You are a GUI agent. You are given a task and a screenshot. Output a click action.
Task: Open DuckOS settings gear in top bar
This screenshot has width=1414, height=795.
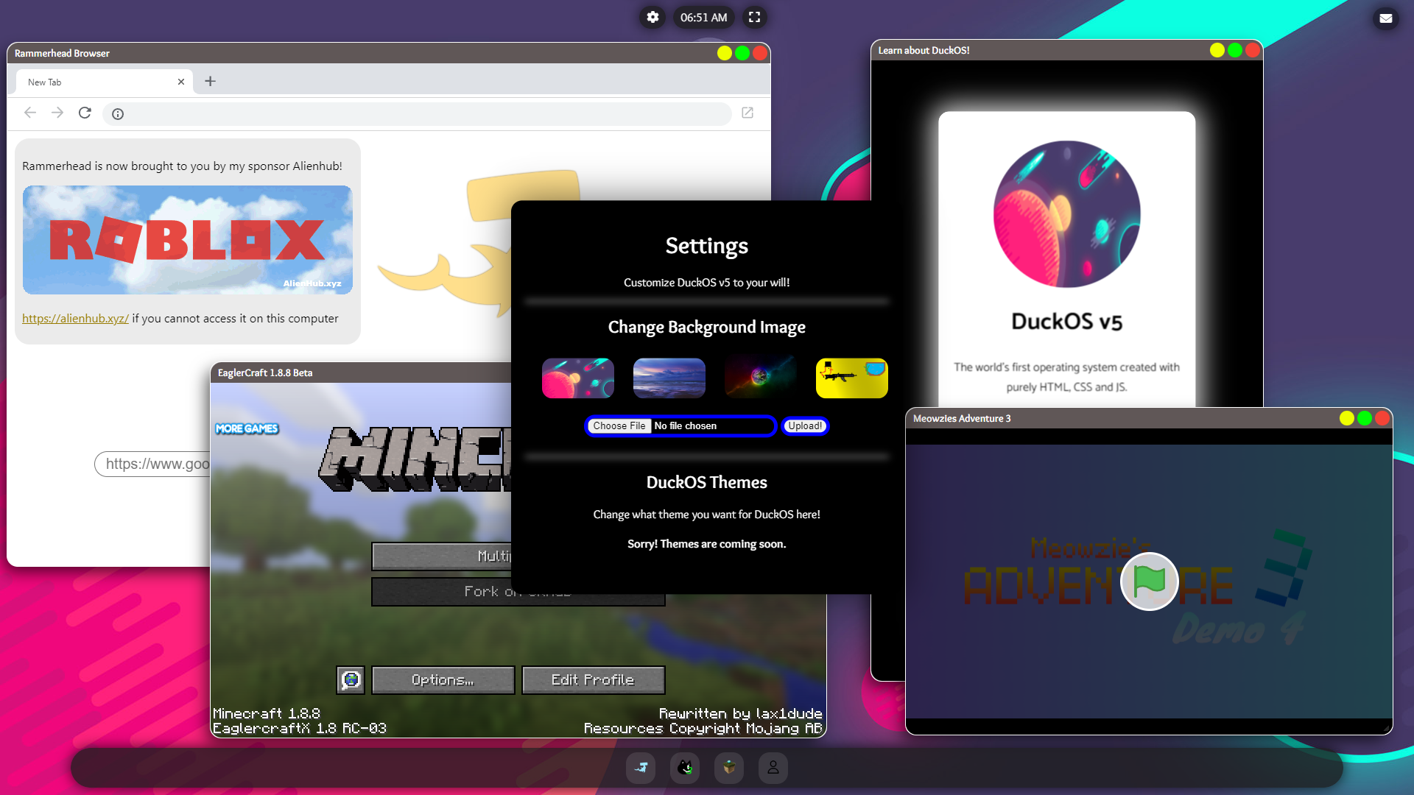click(653, 17)
